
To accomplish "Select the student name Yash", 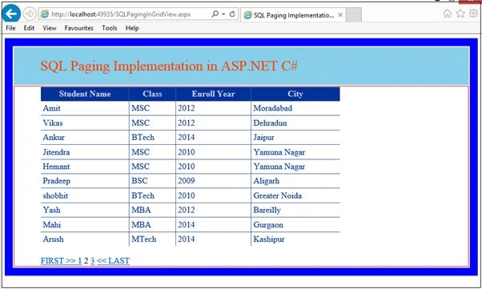I will pos(51,211).
